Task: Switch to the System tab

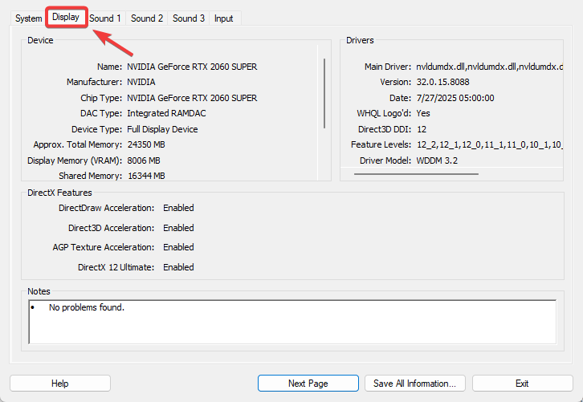Action: click(28, 18)
